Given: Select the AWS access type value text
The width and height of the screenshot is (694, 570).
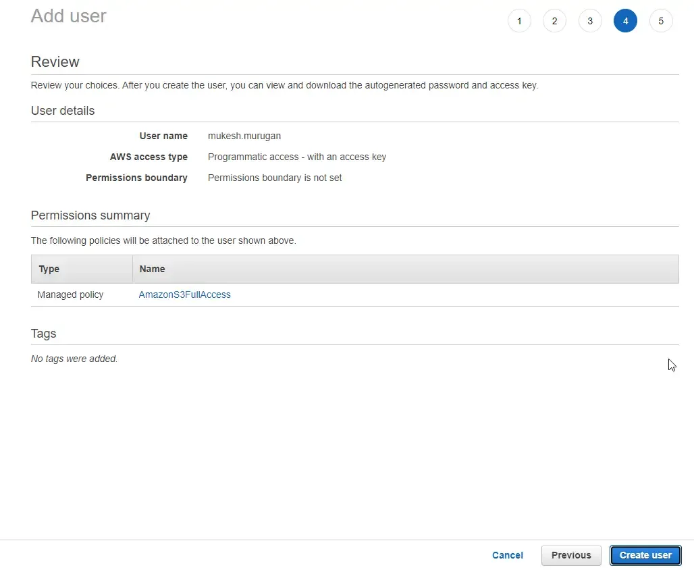Looking at the screenshot, I should (297, 157).
